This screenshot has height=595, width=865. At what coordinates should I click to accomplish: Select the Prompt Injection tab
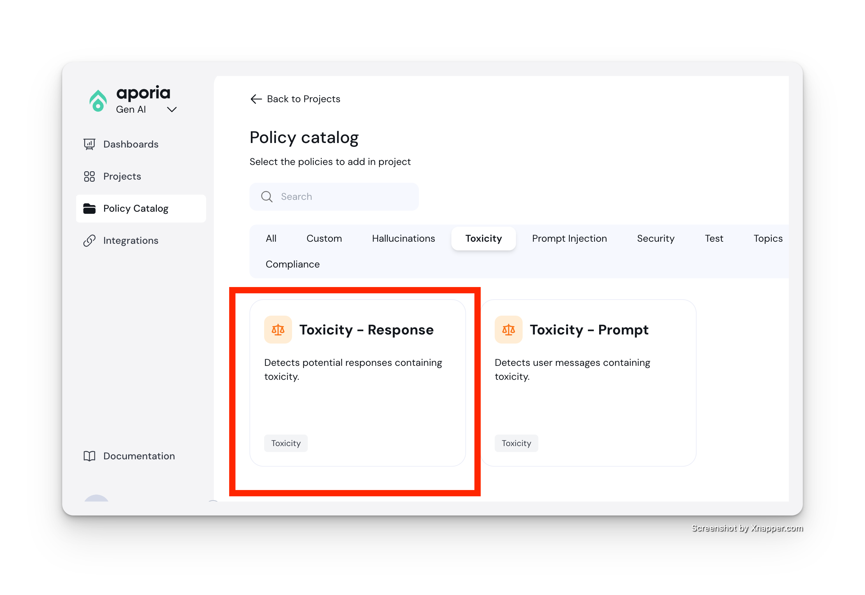[x=569, y=238]
